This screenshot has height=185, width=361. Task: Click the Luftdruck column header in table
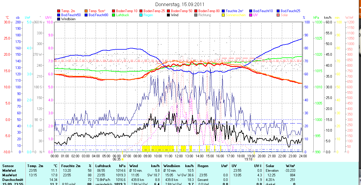point(103,166)
